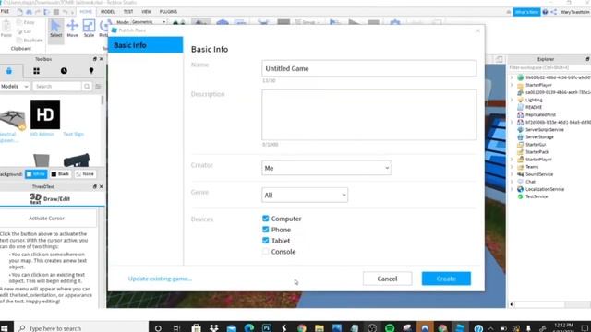Select the HD Admin model thumbnail
Image resolution: width=591 pixels, height=332 pixels.
tap(45, 114)
